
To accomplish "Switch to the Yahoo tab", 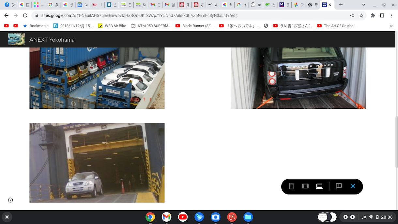I will (x=97, y=5).
